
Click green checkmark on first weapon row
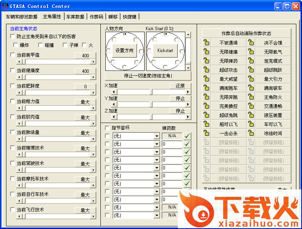(187, 136)
